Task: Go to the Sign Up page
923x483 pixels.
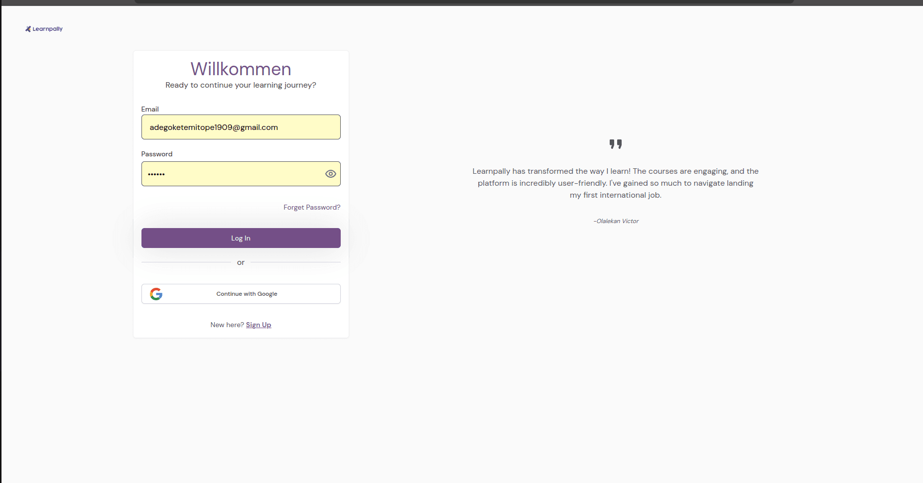Action: pyautogui.click(x=259, y=325)
